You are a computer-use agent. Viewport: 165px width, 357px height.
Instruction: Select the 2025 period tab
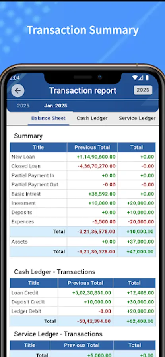pyautogui.click(x=23, y=106)
